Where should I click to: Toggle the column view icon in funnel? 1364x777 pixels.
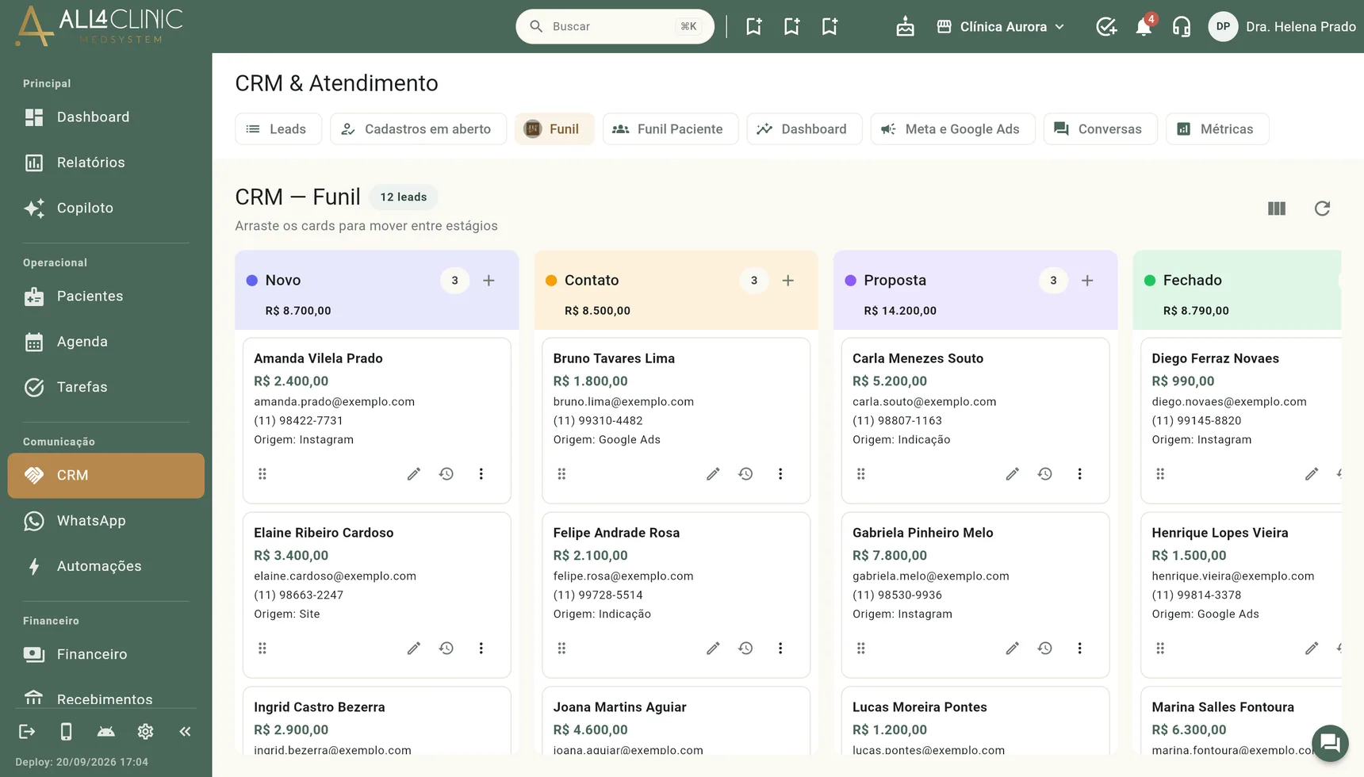(1277, 209)
